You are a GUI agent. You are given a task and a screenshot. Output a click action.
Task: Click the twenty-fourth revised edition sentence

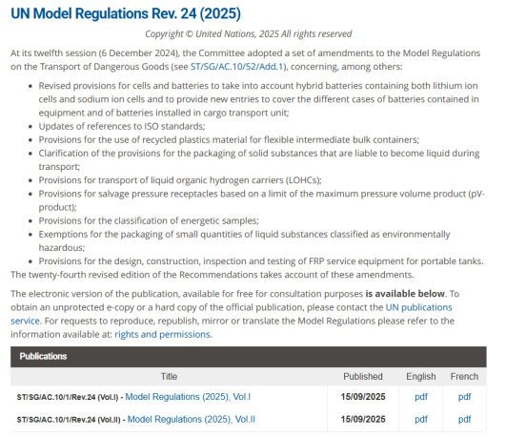tap(212, 275)
